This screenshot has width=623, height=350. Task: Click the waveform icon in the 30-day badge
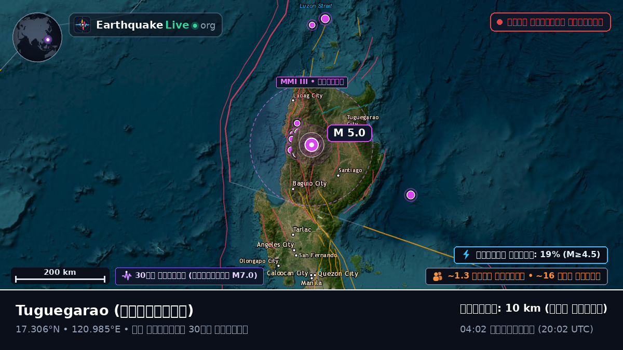127,276
